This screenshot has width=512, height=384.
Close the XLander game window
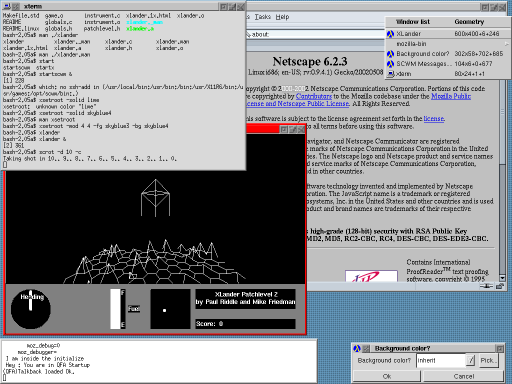point(301,129)
